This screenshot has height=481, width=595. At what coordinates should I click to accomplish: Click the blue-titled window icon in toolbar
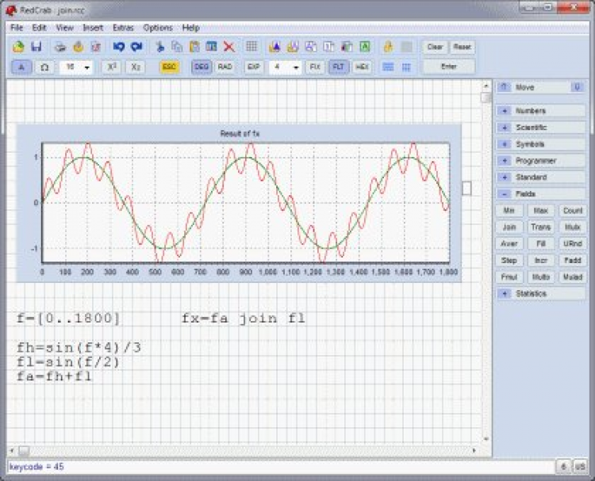tap(211, 47)
